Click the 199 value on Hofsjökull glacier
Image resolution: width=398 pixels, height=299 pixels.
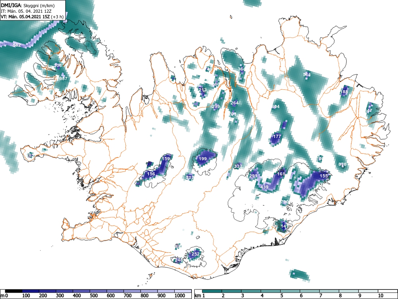[x=203, y=159]
